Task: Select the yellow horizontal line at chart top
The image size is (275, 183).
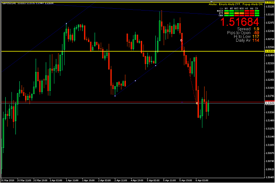Action: coord(133,3)
